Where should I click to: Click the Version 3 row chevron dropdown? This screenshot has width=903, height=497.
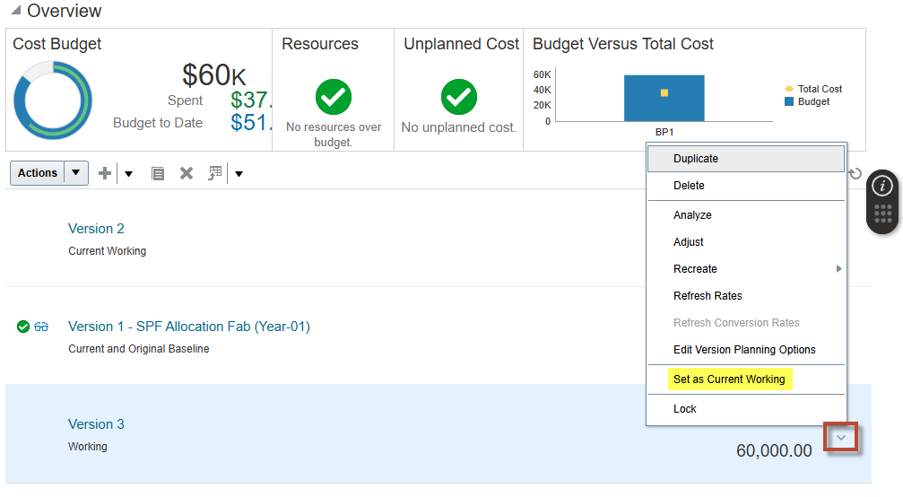coord(841,438)
